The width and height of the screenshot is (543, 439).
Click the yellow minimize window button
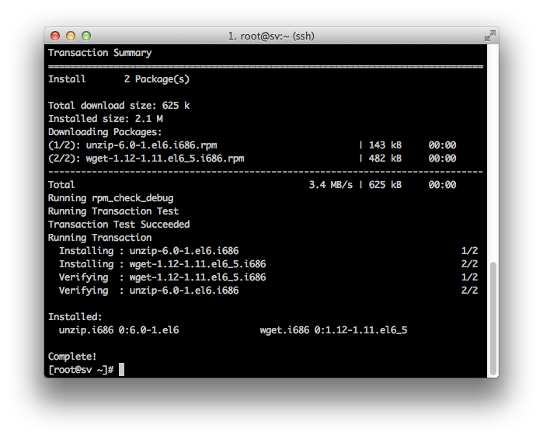(71, 36)
